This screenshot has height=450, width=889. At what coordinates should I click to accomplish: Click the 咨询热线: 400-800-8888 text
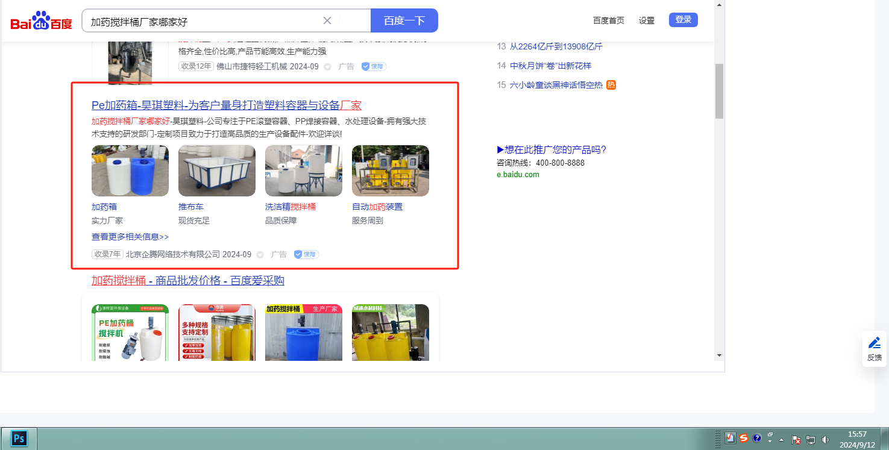(x=541, y=163)
